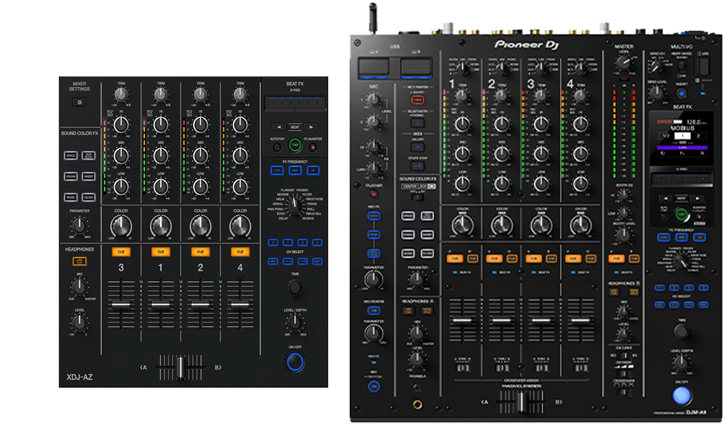Toggle the MID band under FX Frequency

pos(296,169)
